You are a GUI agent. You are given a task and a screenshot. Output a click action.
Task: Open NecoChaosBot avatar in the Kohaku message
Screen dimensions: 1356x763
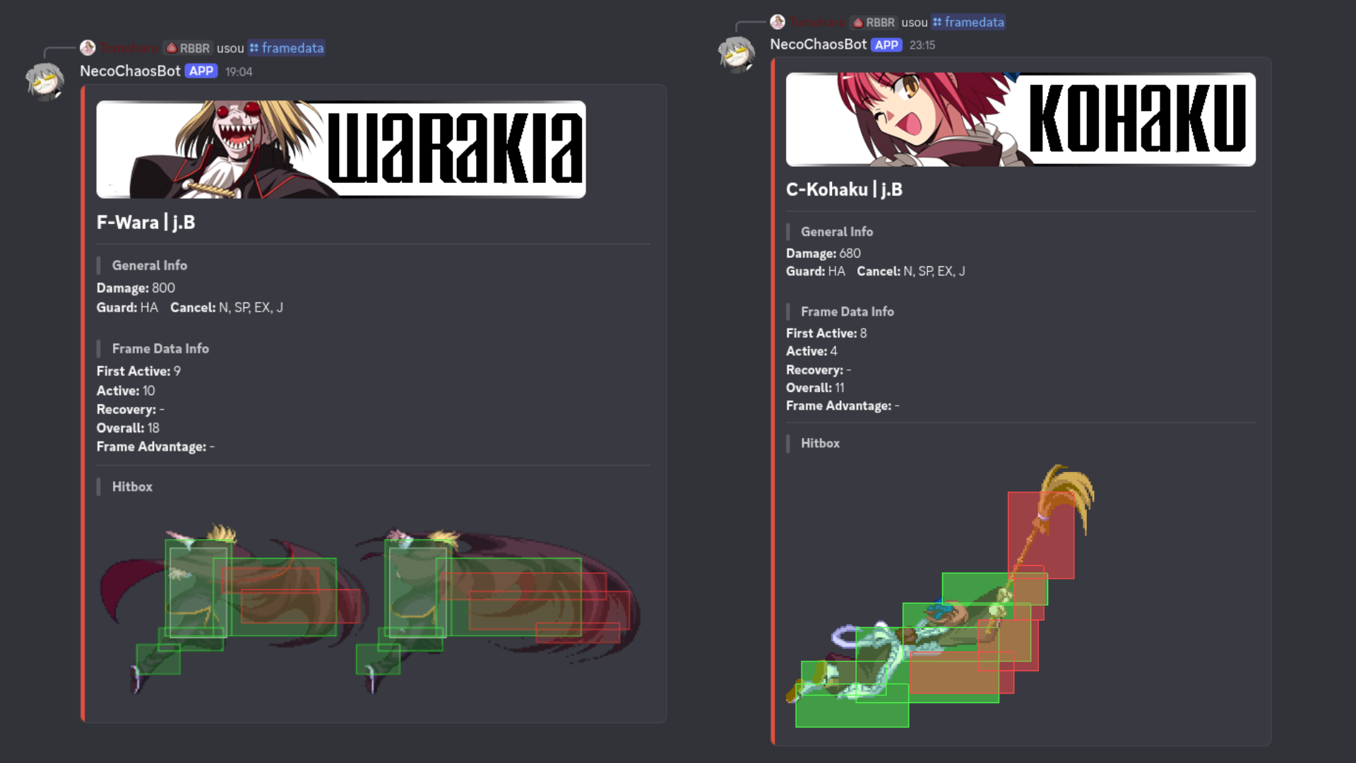[x=737, y=54]
